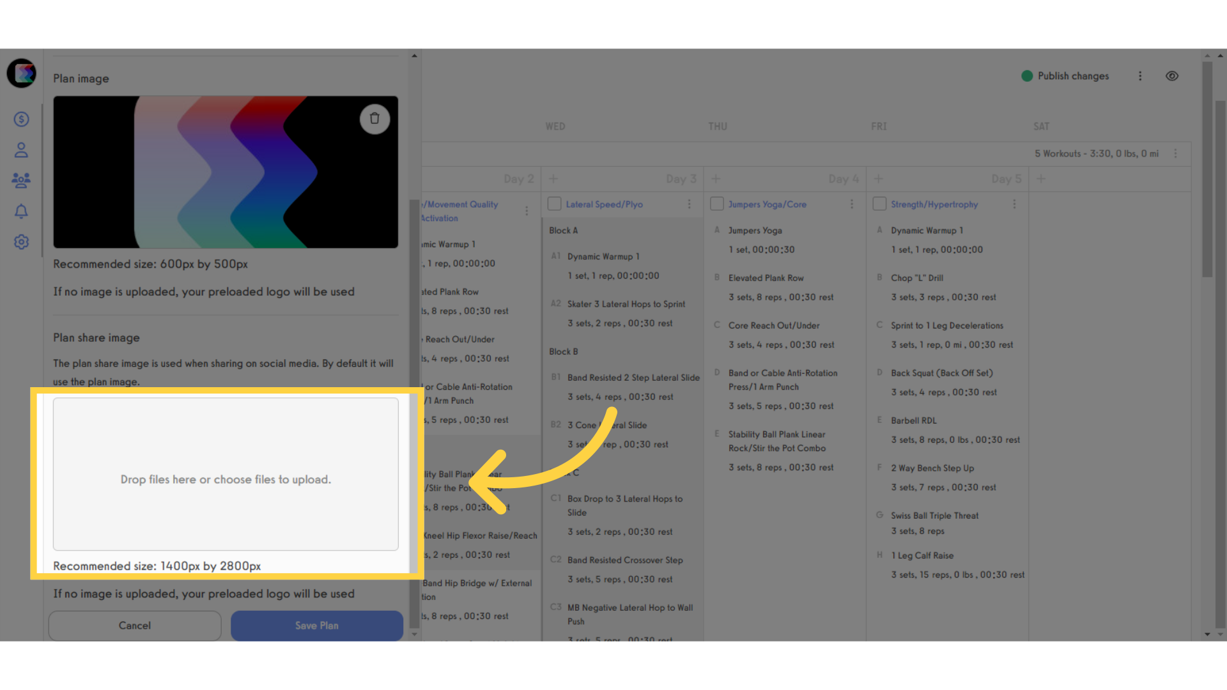This screenshot has width=1227, height=690.
Task: Check the Strength/Hypertrophy workout checkbox
Action: click(x=879, y=204)
